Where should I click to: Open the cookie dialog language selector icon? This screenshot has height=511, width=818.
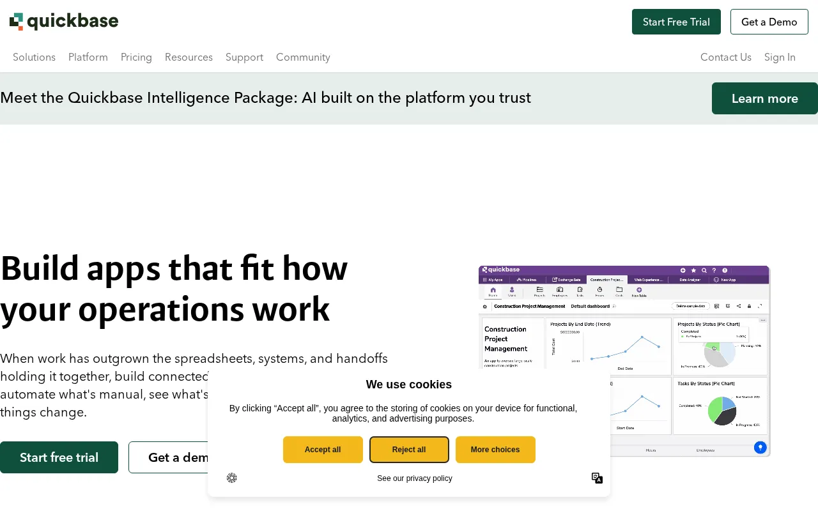(x=597, y=478)
